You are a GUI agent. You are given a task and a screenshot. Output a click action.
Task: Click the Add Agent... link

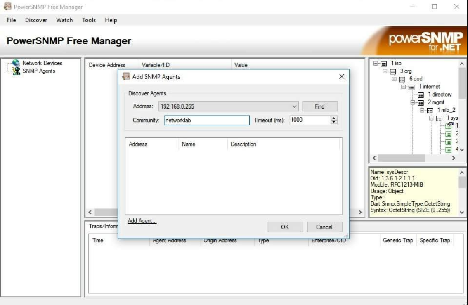[x=142, y=221]
